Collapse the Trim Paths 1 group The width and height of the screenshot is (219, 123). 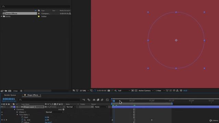(17, 115)
